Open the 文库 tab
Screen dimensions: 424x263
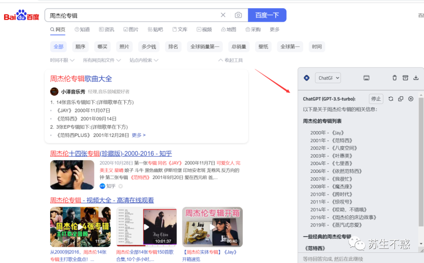[180, 29]
